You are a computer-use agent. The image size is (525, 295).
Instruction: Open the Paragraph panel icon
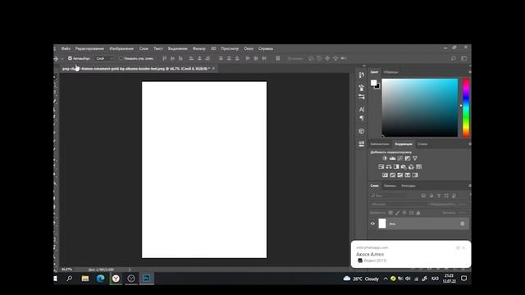coord(361,118)
